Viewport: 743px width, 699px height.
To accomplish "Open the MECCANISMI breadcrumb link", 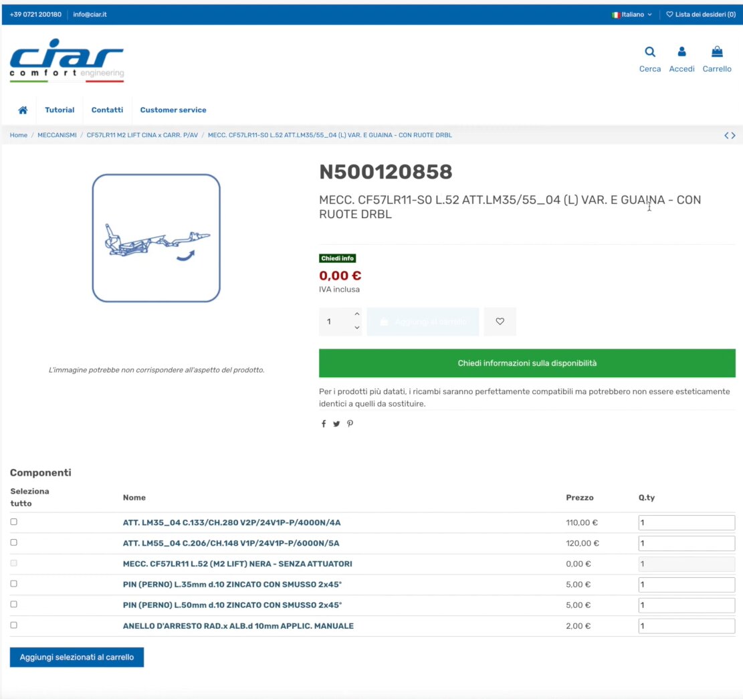I will tap(57, 135).
